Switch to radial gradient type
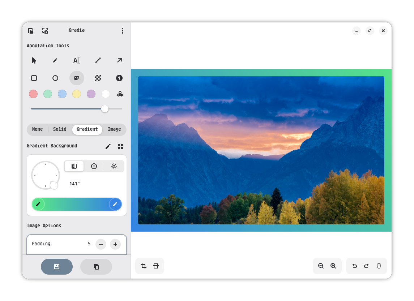 tap(94, 166)
